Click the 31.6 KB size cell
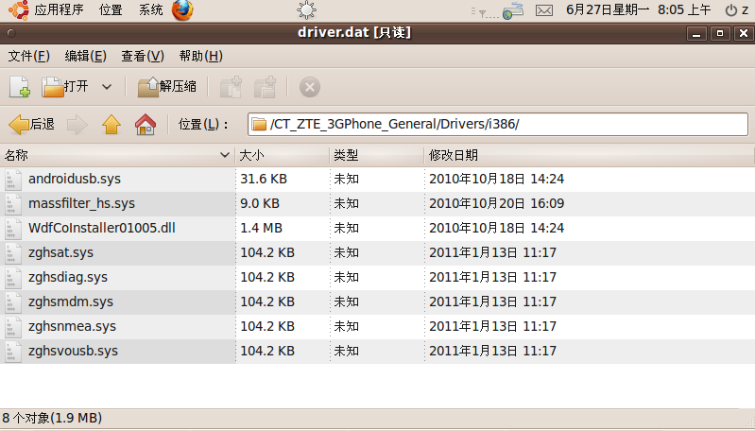Screen dimensions: 755x431 [x=264, y=180]
